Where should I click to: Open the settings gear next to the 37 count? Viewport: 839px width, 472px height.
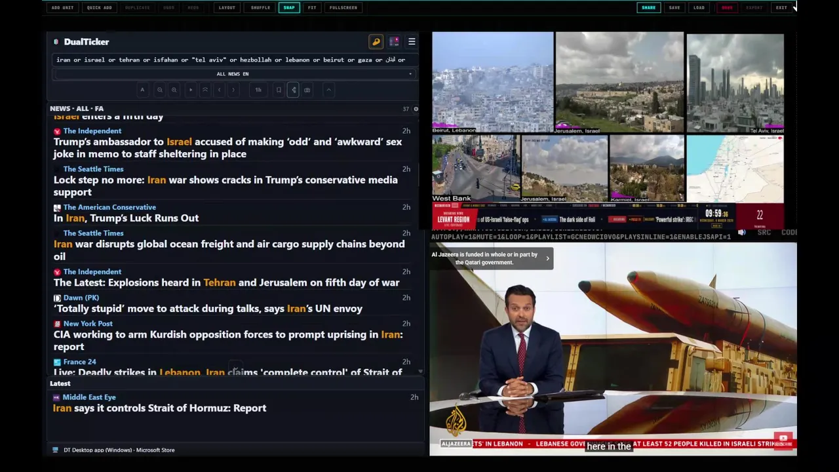click(x=416, y=109)
